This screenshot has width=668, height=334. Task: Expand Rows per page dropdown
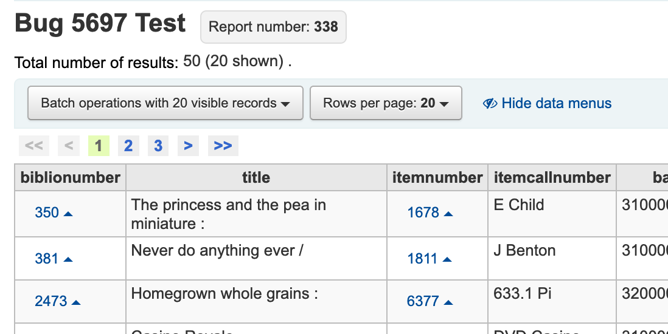pyautogui.click(x=386, y=103)
